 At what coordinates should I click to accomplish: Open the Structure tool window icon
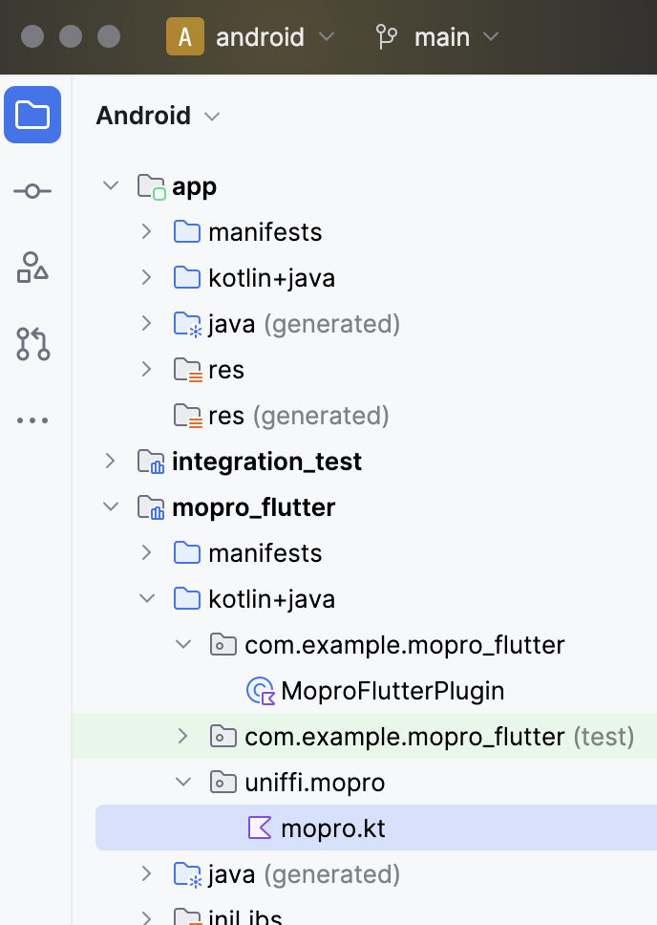click(x=32, y=267)
